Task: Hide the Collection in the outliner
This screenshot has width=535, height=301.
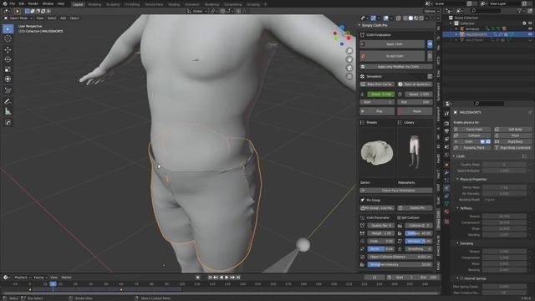Action: click(x=530, y=23)
